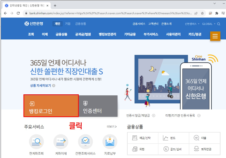Open 지로납부 envelope icon
This screenshot has height=158, width=226.
pos(110,142)
